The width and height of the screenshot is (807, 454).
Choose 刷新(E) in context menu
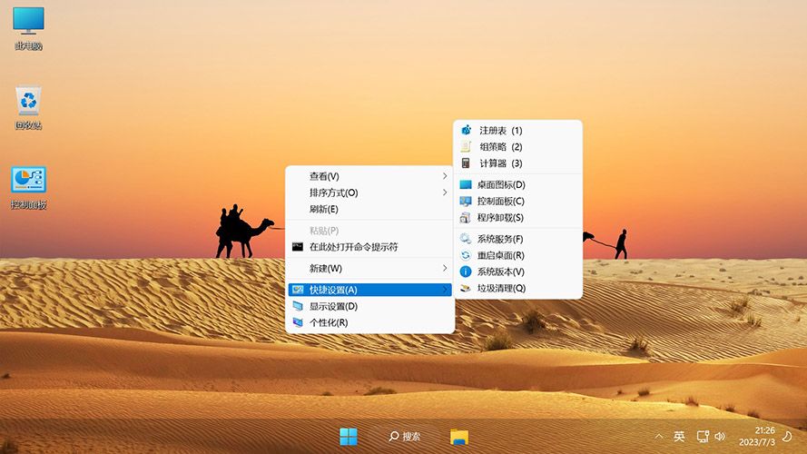(x=369, y=209)
